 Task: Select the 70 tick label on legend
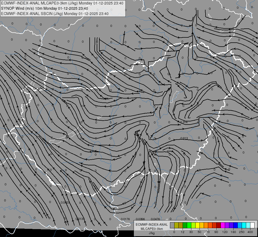coord(208,232)
